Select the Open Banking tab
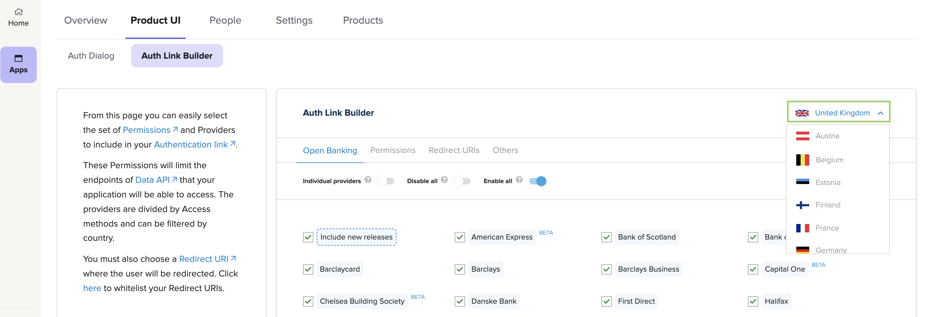Screen dimensions: 932x317 (x=330, y=150)
